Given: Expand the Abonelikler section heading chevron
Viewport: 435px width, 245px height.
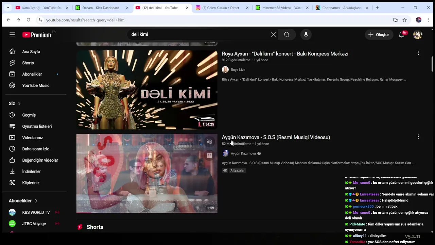Looking at the screenshot, I should (36, 201).
